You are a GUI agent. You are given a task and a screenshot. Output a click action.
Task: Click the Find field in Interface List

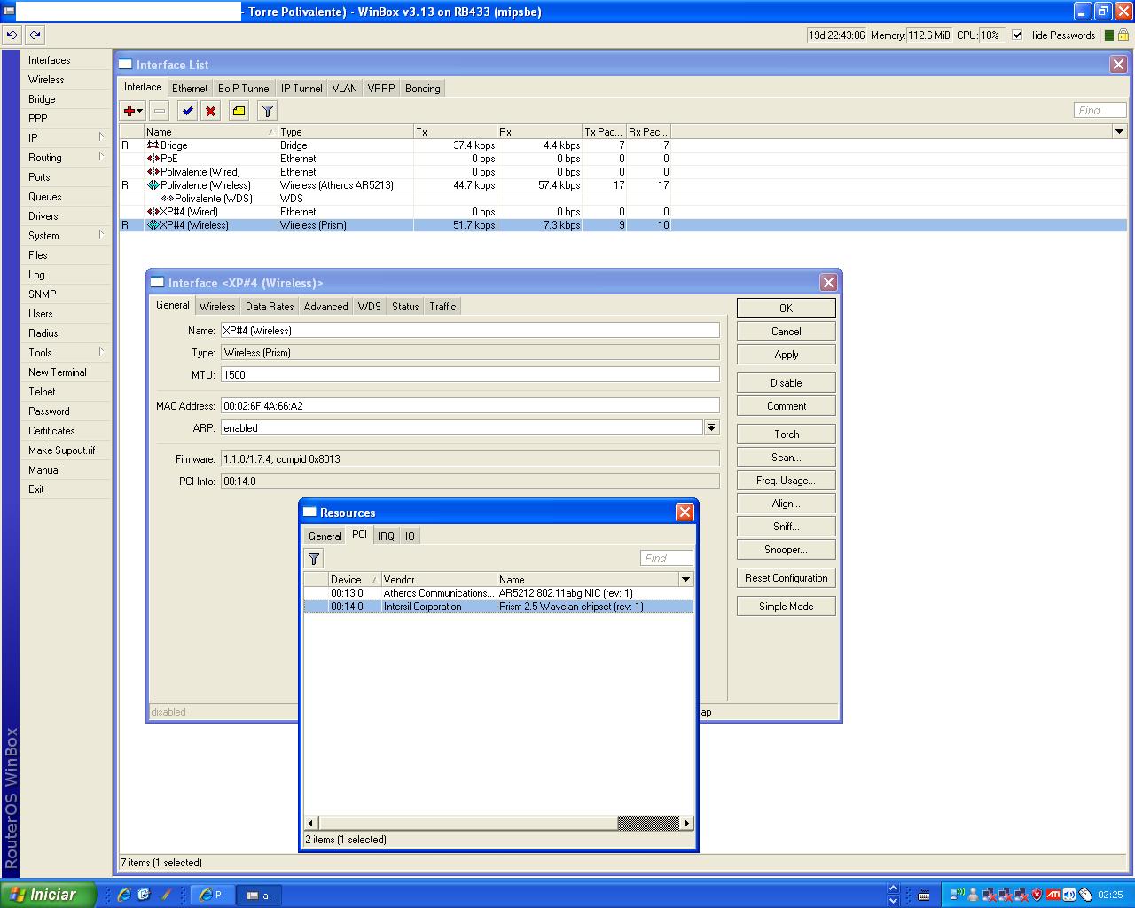coord(1100,110)
